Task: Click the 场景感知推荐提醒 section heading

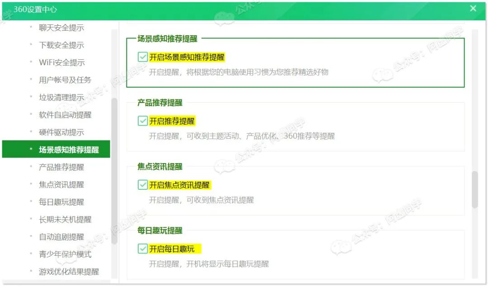Action: [x=168, y=38]
